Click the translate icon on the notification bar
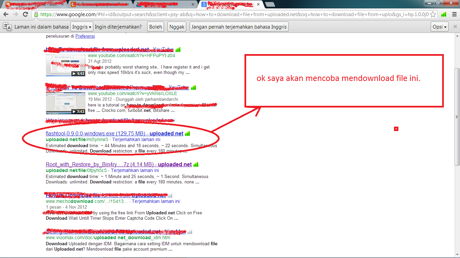Image resolution: width=460 pixels, height=258 pixels. pyautogui.click(x=7, y=26)
